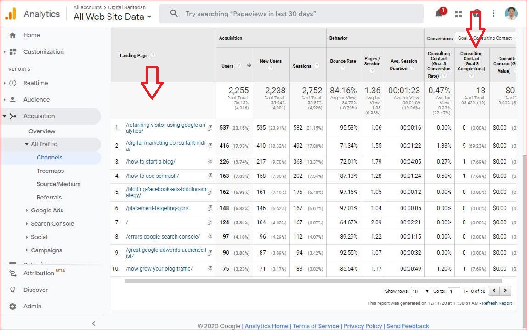Click the search magnifier icon
Image resolution: width=527 pixels, height=330 pixels.
coord(174,13)
